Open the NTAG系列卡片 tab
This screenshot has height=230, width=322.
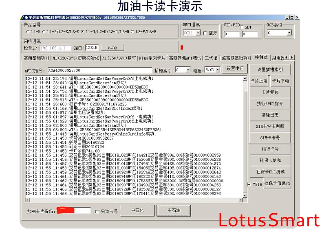pyautogui.click(x=152, y=58)
